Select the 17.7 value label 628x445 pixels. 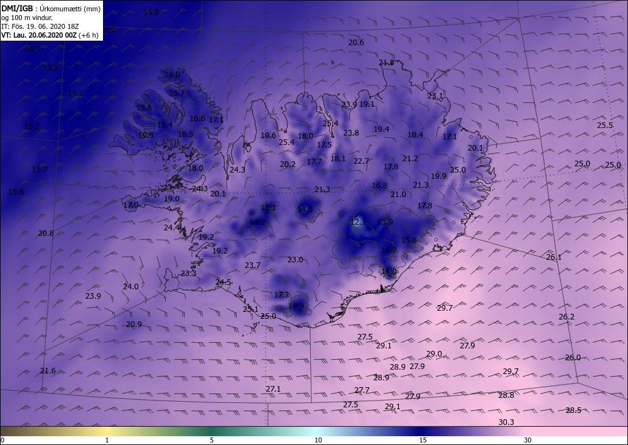(x=314, y=162)
